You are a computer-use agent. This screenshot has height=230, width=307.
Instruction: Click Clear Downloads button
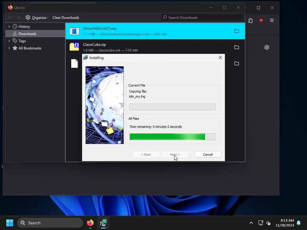coord(66,18)
